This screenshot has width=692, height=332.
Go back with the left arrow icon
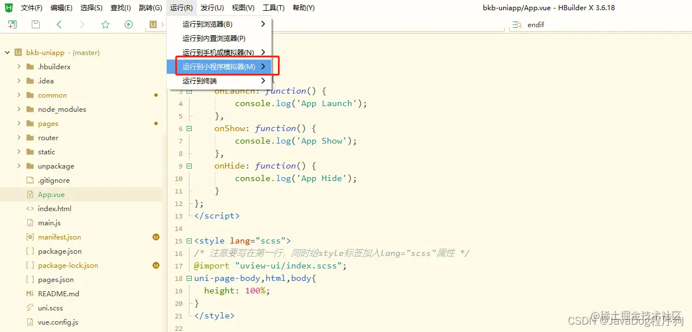pos(59,24)
